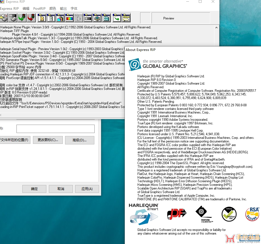The image size is (261, 244).
Task: Open the printer icon next to traffic lights
Action: pyautogui.click(x=13, y=18)
